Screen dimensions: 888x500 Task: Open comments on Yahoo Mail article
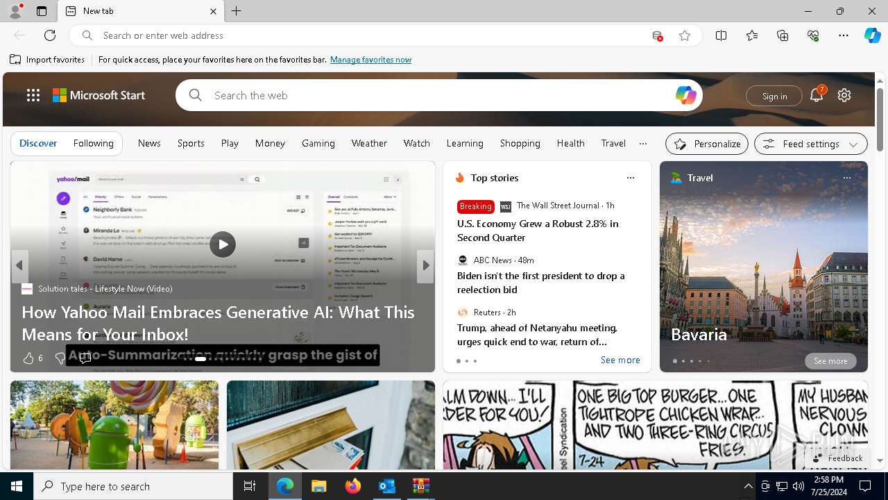click(x=85, y=358)
